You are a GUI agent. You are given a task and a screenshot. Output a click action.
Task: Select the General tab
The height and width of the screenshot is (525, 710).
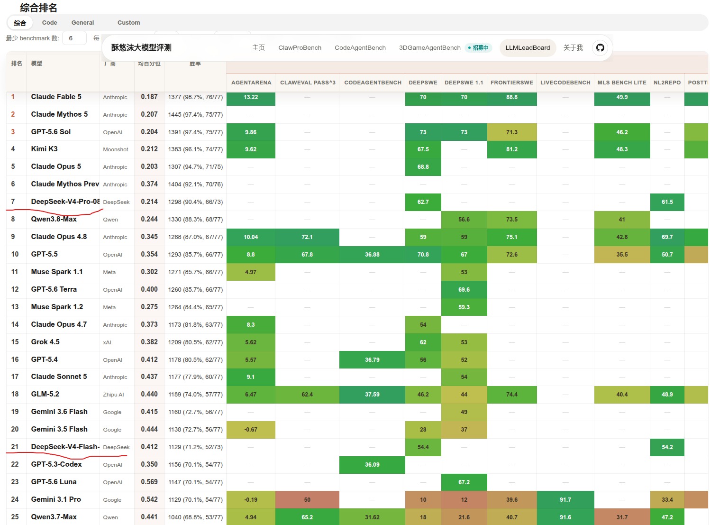[82, 23]
